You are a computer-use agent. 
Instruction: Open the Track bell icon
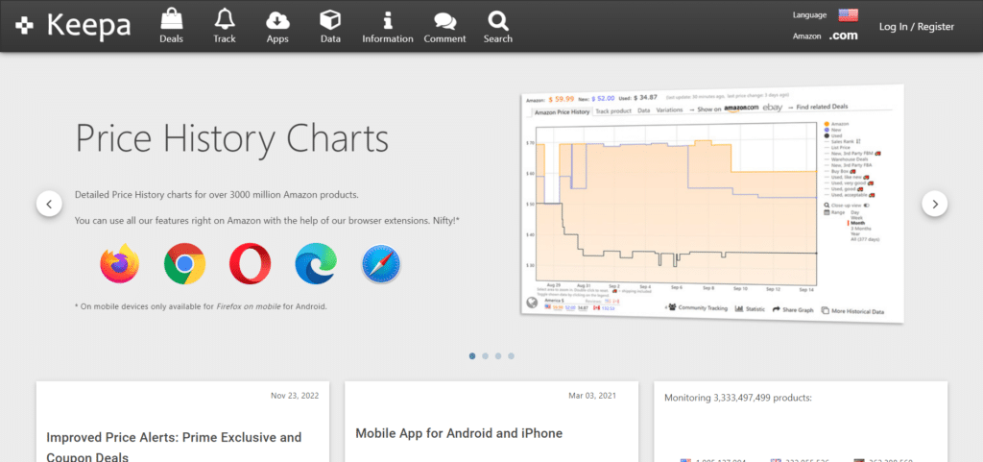click(x=225, y=19)
